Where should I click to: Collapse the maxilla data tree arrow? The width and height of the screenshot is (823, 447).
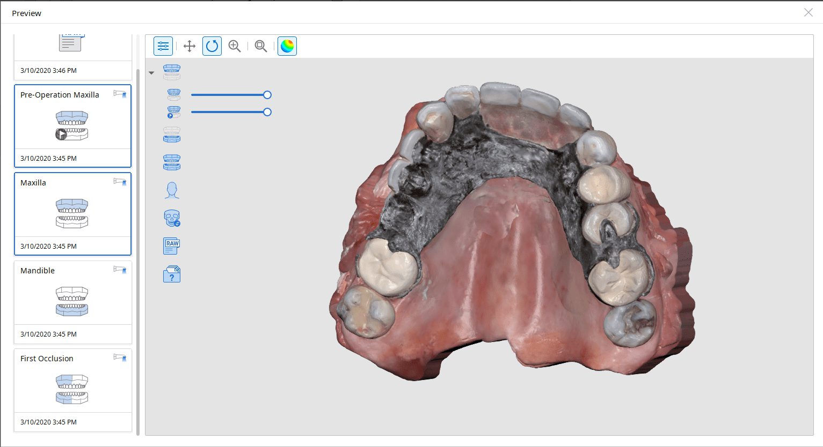tap(151, 73)
